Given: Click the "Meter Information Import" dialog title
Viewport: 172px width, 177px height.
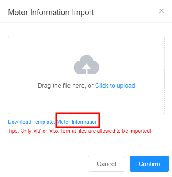Looking at the screenshot, I should [51, 12].
